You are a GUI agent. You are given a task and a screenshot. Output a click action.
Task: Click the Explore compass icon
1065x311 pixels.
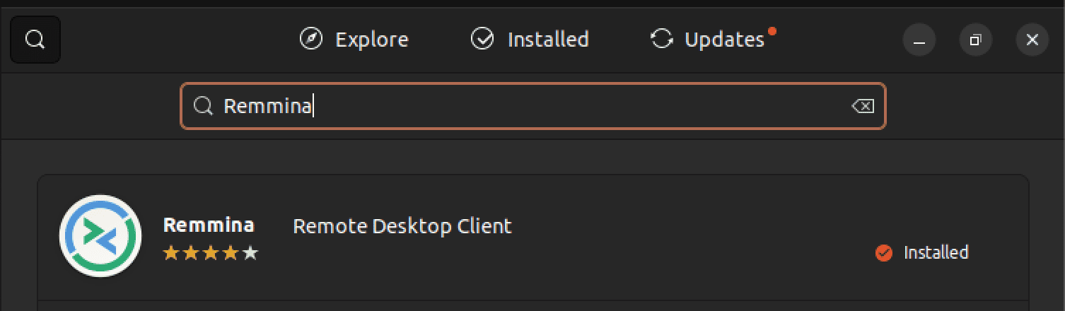point(311,39)
